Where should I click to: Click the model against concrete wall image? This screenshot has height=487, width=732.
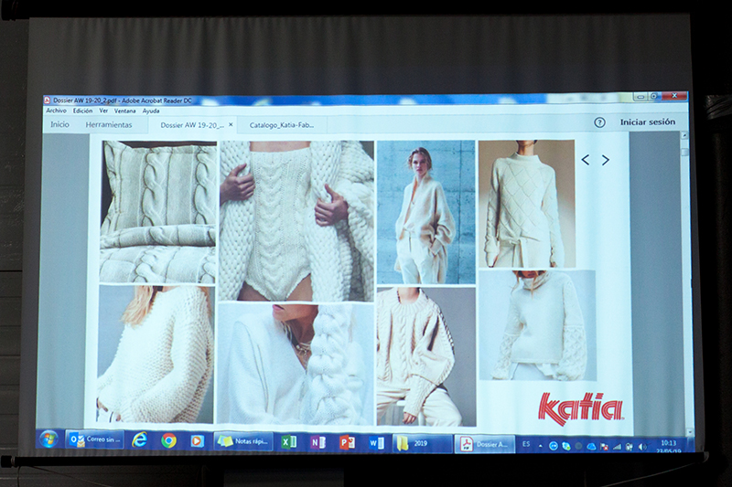click(425, 213)
